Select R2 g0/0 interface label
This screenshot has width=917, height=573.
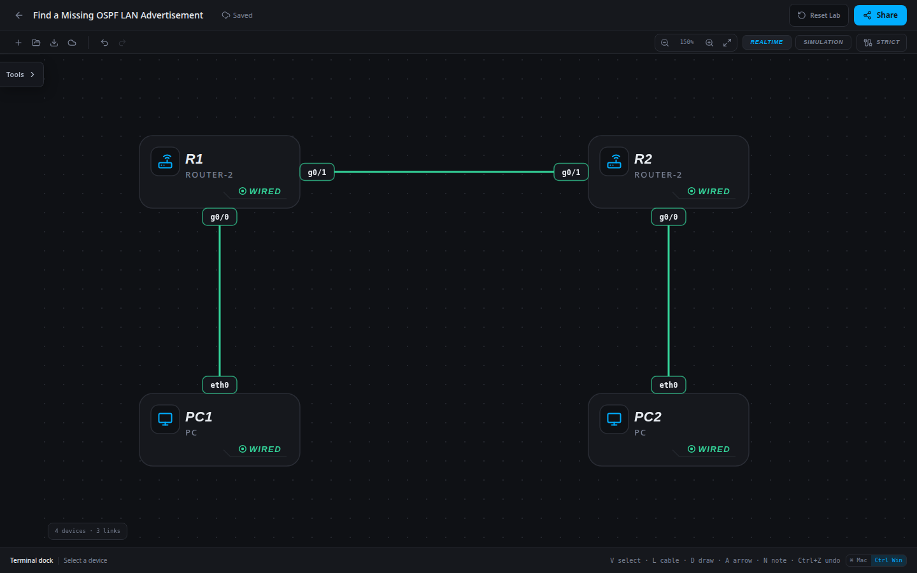pyautogui.click(x=669, y=217)
